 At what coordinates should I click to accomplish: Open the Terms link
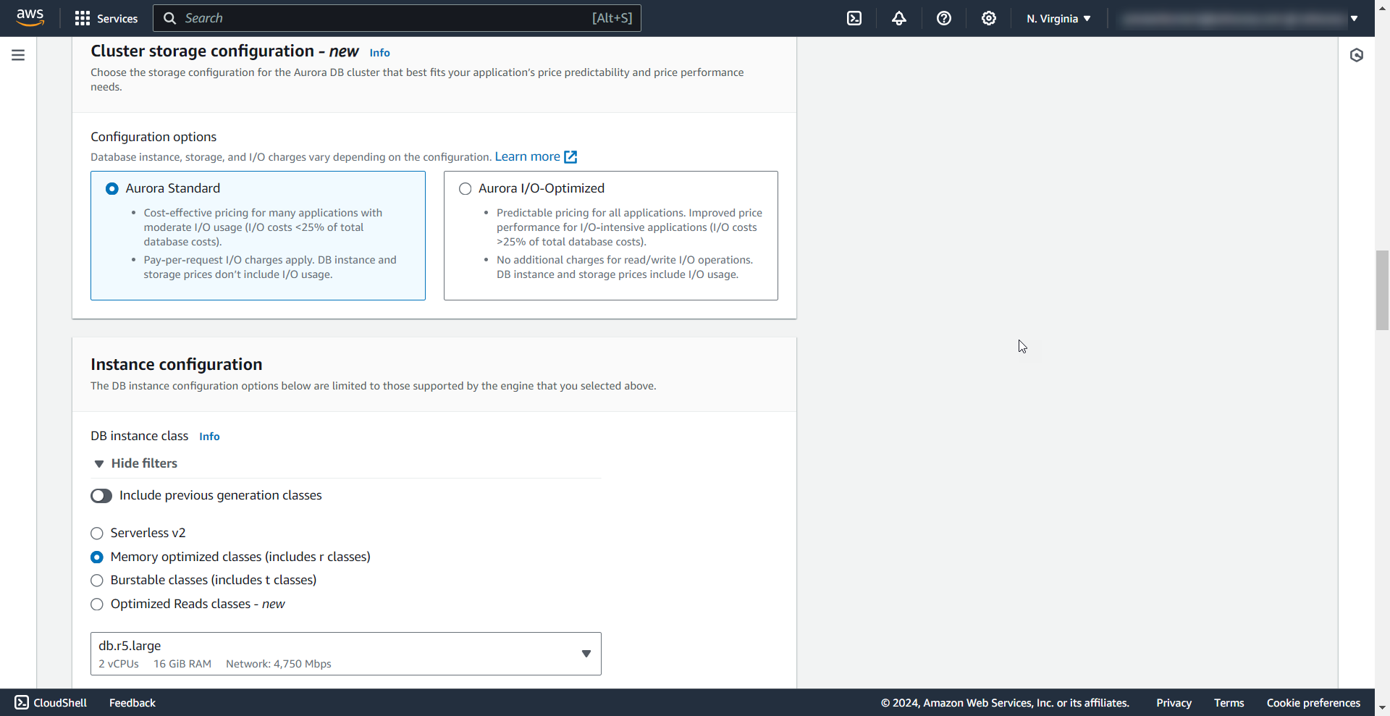(x=1229, y=702)
